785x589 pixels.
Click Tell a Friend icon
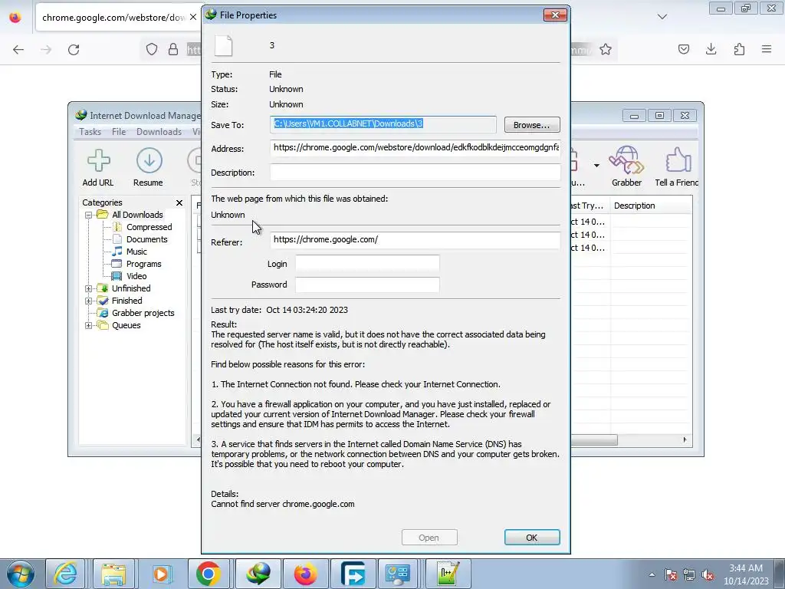coord(676,167)
